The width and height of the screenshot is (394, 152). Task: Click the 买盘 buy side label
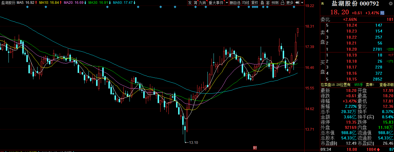click(x=323, y=67)
